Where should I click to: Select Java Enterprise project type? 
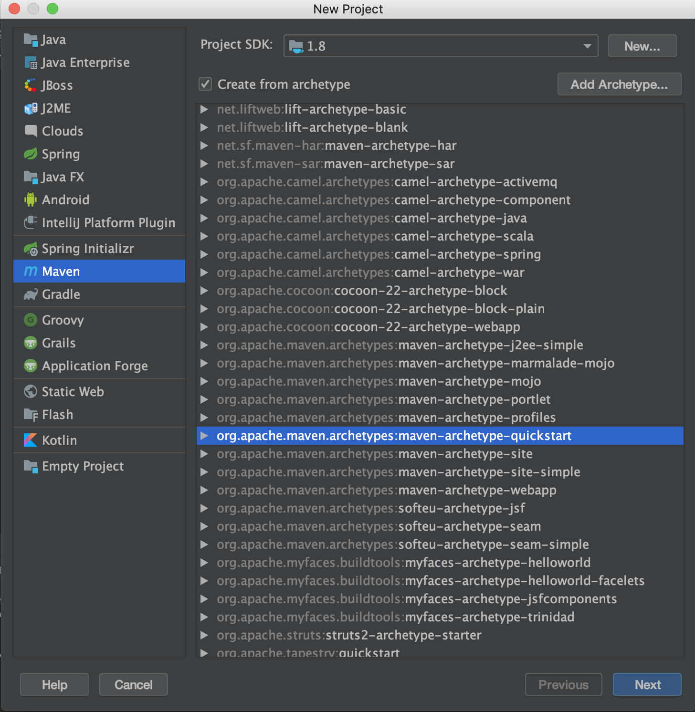click(99, 63)
